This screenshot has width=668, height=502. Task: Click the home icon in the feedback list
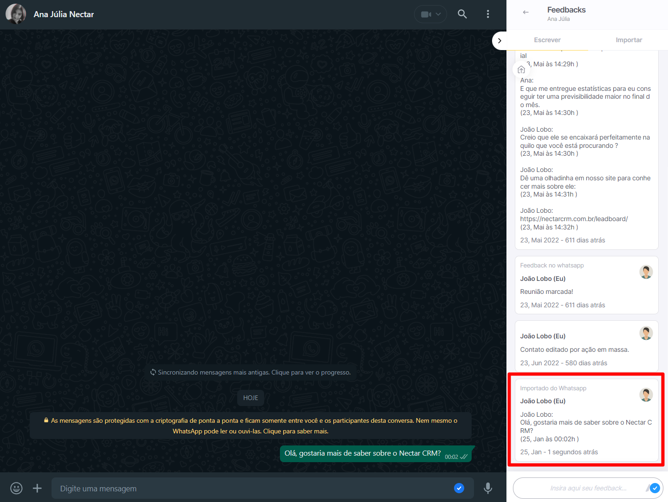pyautogui.click(x=521, y=70)
